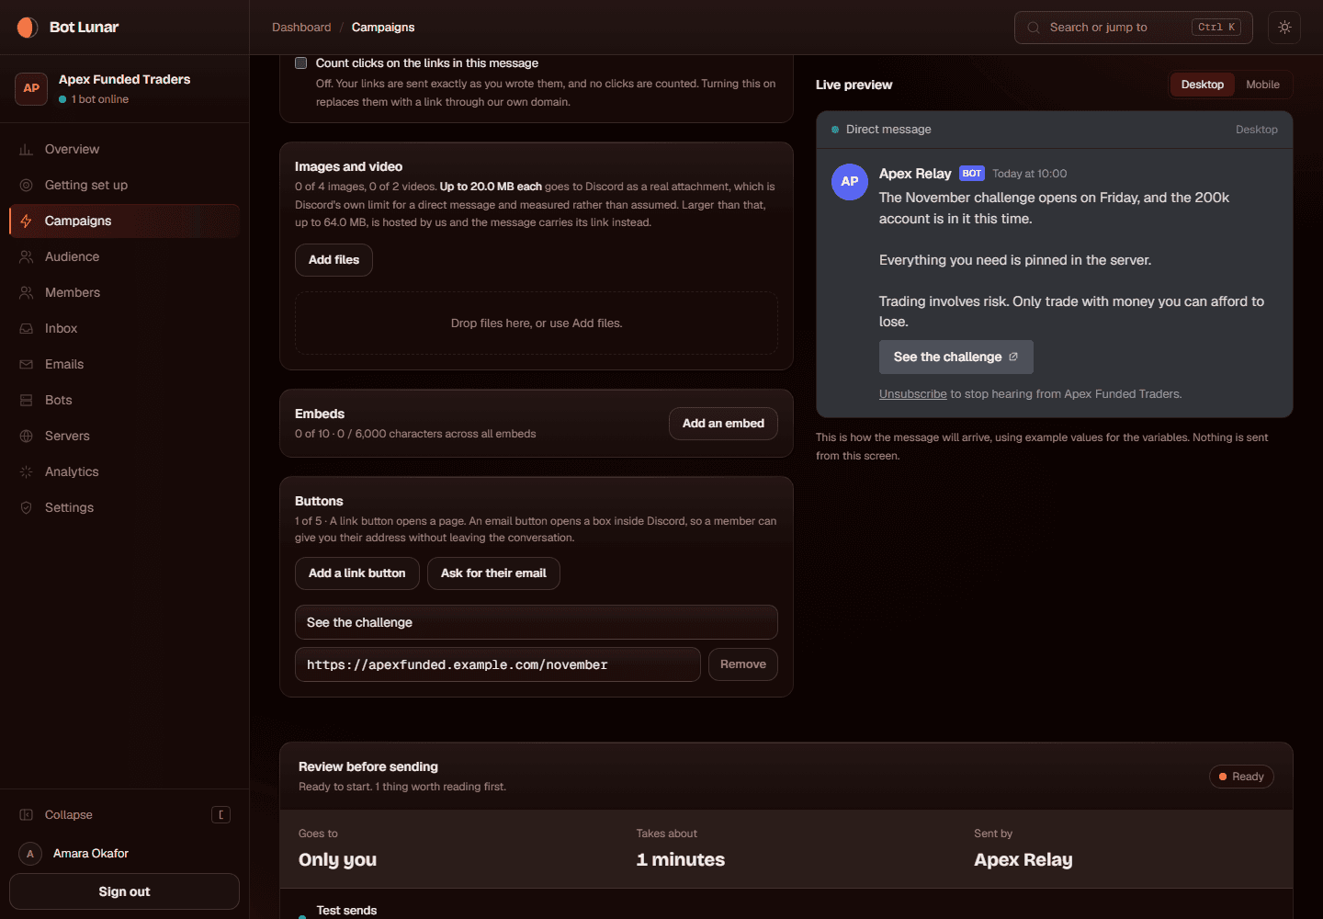Viewport: 1323px width, 919px height.
Task: Edit the button URL apexfunded.example.com field
Action: 498,664
